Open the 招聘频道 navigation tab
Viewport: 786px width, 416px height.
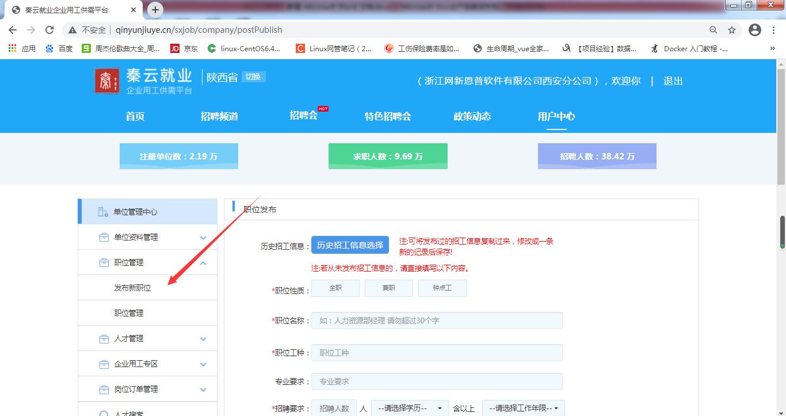(219, 116)
